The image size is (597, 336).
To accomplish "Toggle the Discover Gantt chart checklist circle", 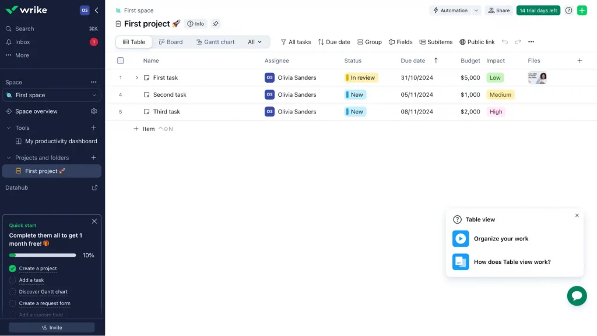I will click(13, 292).
